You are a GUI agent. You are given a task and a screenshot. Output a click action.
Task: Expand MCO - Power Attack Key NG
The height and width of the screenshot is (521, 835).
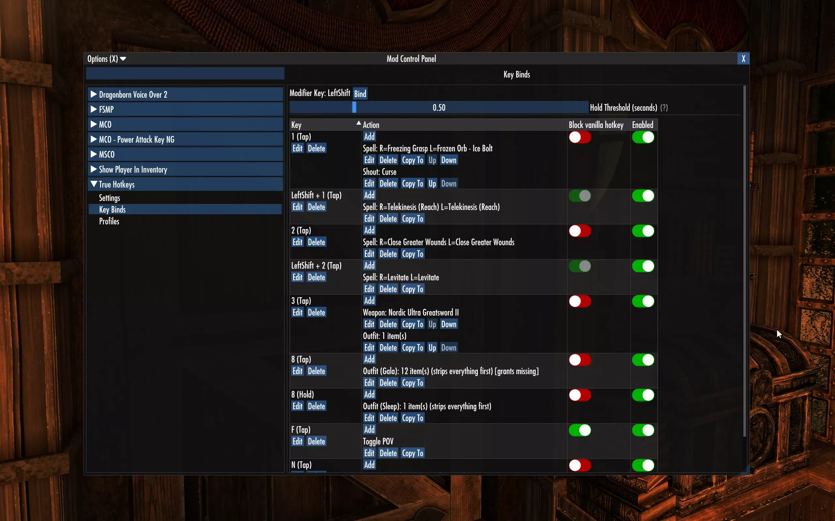click(186, 140)
